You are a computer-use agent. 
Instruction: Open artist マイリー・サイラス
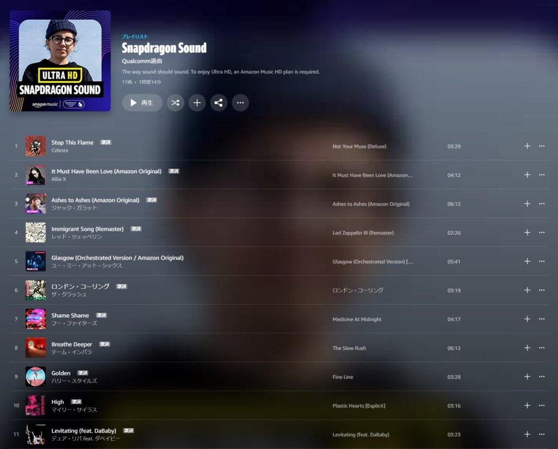74,410
